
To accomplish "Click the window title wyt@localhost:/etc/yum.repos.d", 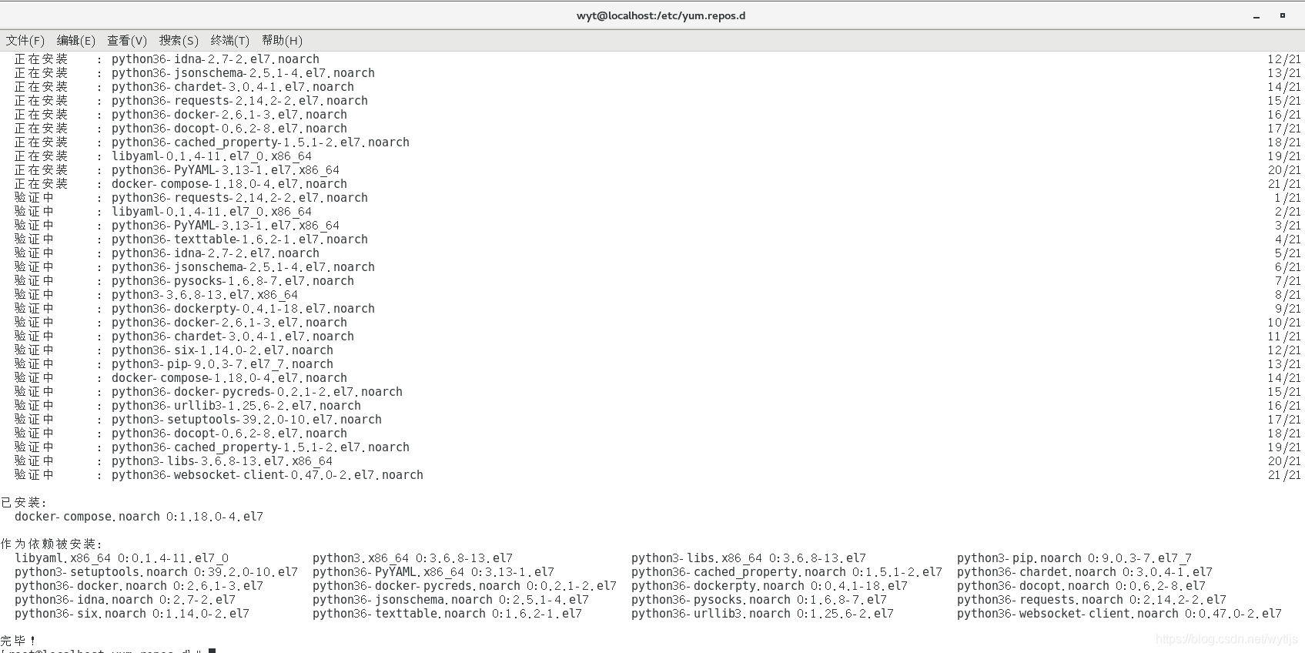I will pos(661,15).
